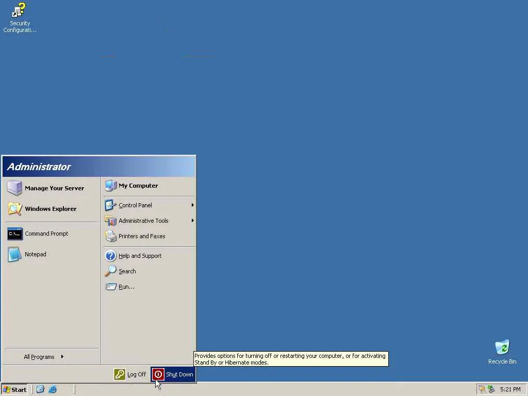Click the yellow system tray icon
The width and height of the screenshot is (528, 396).
point(482,389)
